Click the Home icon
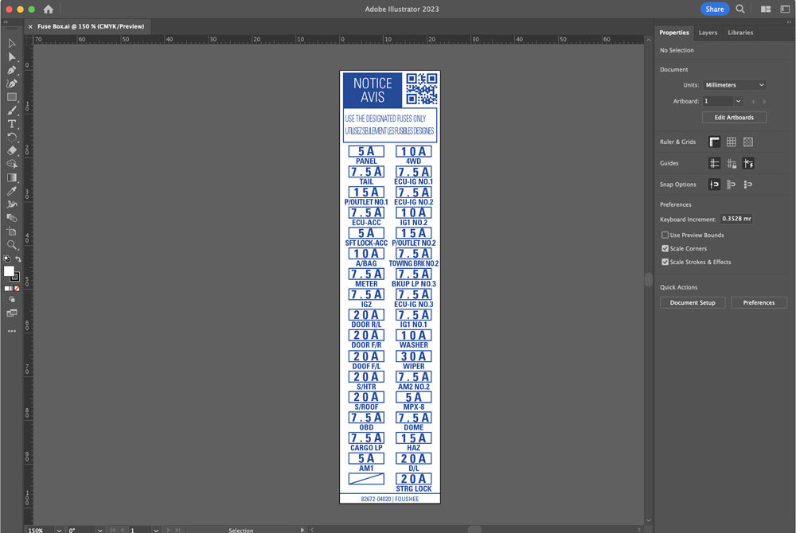Image resolution: width=796 pixels, height=533 pixels. point(49,9)
